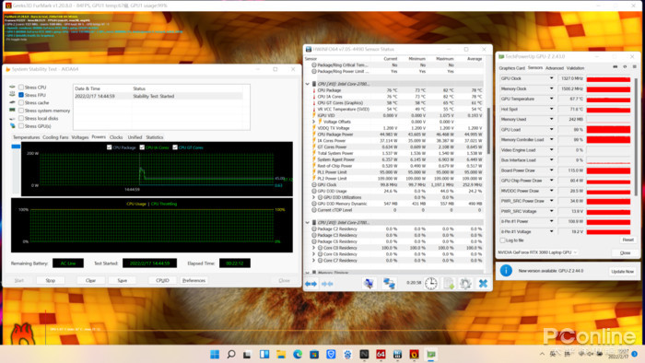Image resolution: width=645 pixels, height=363 pixels.
Task: Open GPU Load sensor dropdown
Action: [x=551, y=130]
